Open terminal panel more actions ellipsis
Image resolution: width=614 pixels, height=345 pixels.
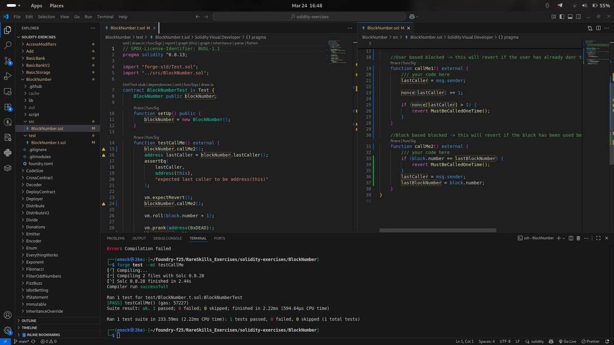point(586,238)
